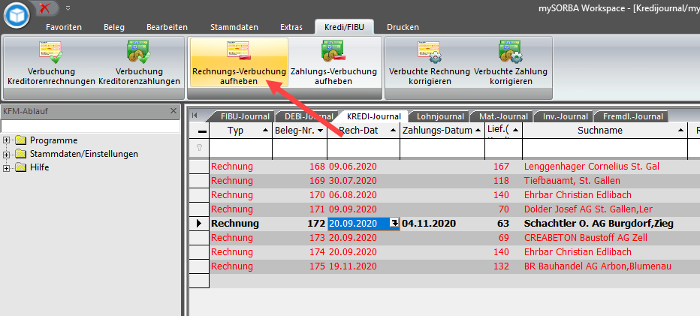Switch to the Inv.-Journal tab
700x316 pixels.
[x=565, y=116]
